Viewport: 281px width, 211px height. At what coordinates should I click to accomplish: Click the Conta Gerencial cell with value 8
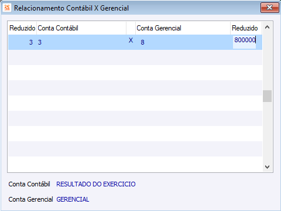(183, 42)
